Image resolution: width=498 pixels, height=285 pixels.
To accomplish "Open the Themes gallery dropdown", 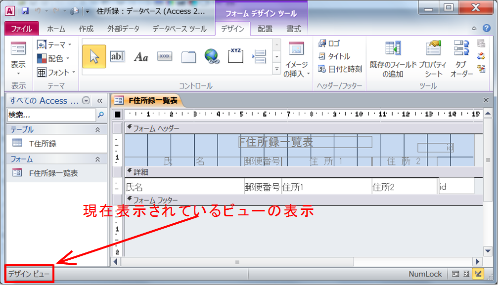I will click(54, 45).
